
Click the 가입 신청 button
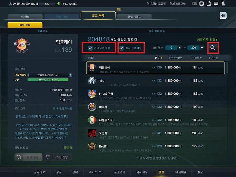pos(58,157)
